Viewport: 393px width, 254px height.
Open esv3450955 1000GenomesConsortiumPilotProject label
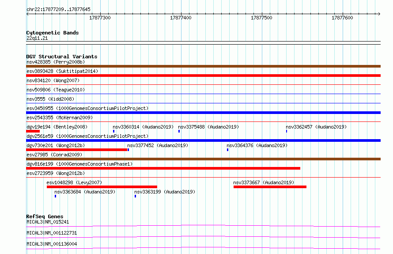point(87,108)
